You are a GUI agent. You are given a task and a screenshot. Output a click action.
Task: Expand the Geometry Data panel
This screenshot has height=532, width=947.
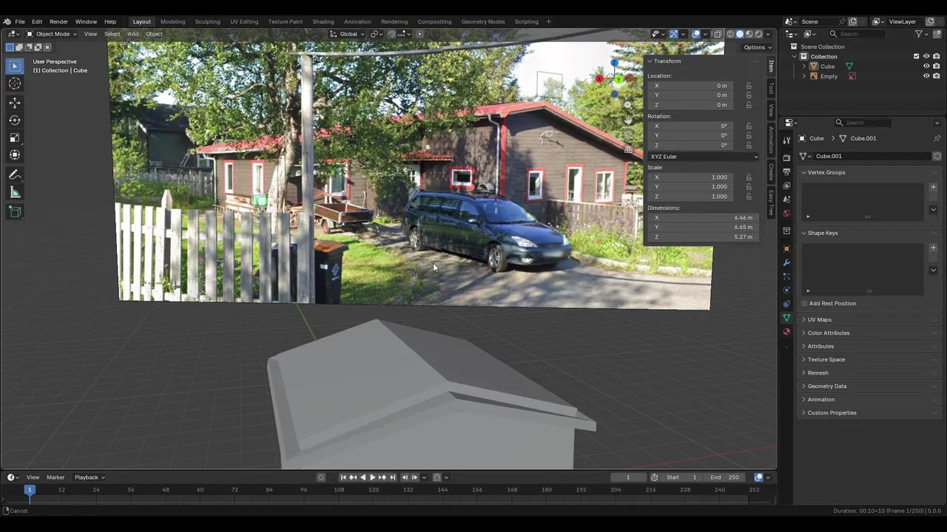coord(827,386)
